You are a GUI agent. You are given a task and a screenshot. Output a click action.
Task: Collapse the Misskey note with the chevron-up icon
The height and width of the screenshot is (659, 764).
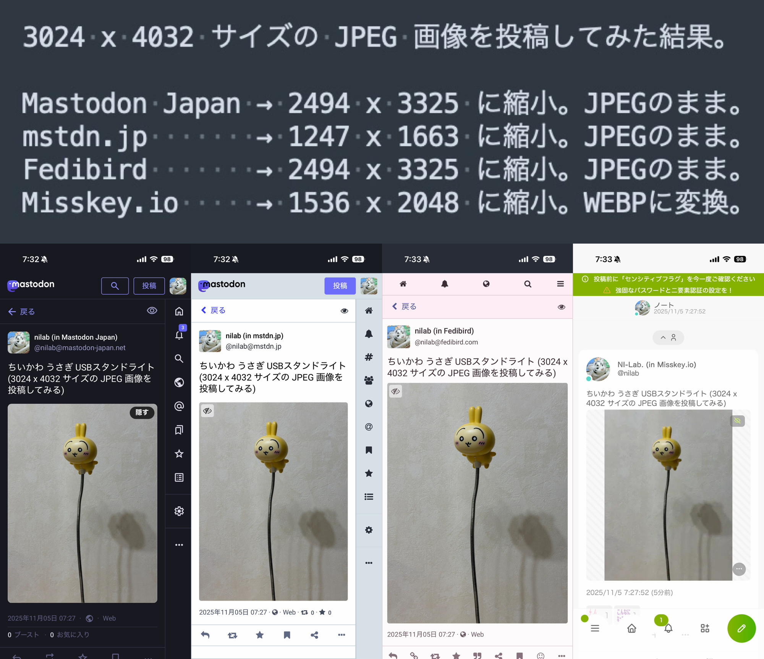pos(663,338)
